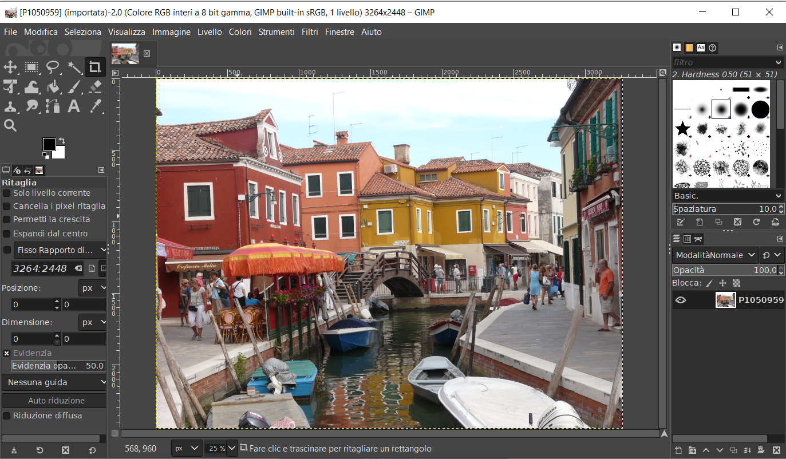Open the Seleziona menu
Image resolution: width=786 pixels, height=459 pixels.
tap(83, 32)
